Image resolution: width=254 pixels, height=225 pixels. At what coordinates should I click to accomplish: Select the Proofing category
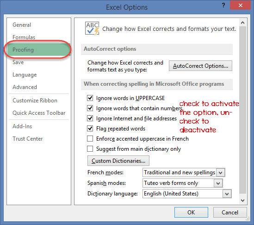38,50
